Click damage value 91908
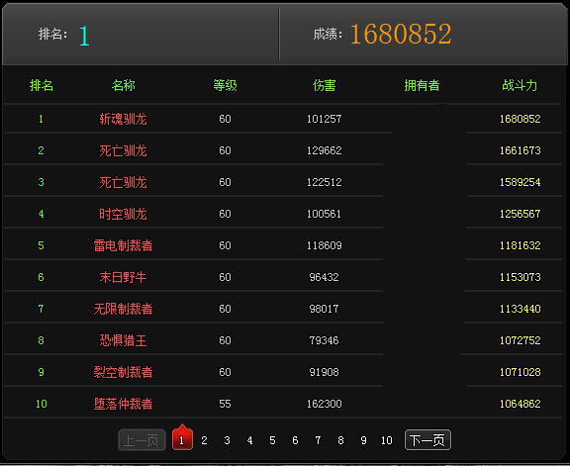This screenshot has height=466, width=570. (x=324, y=372)
